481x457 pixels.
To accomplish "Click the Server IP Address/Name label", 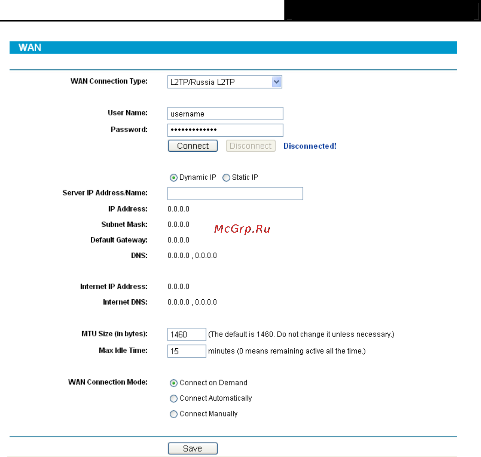I will point(105,193).
